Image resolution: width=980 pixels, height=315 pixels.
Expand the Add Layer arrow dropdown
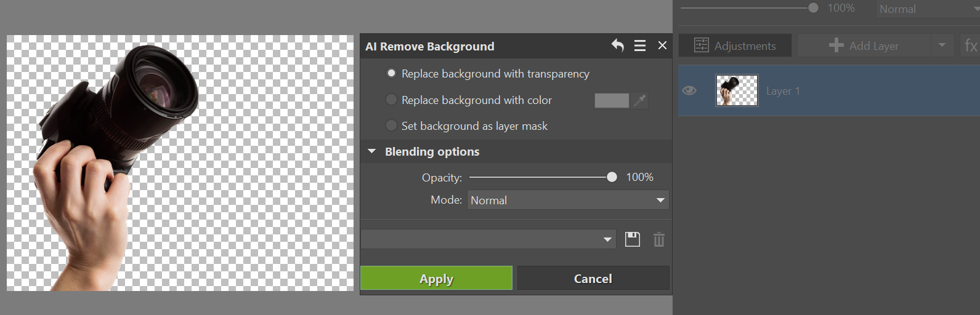(942, 46)
